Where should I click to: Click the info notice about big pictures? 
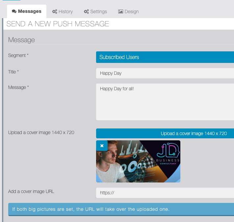point(121,209)
